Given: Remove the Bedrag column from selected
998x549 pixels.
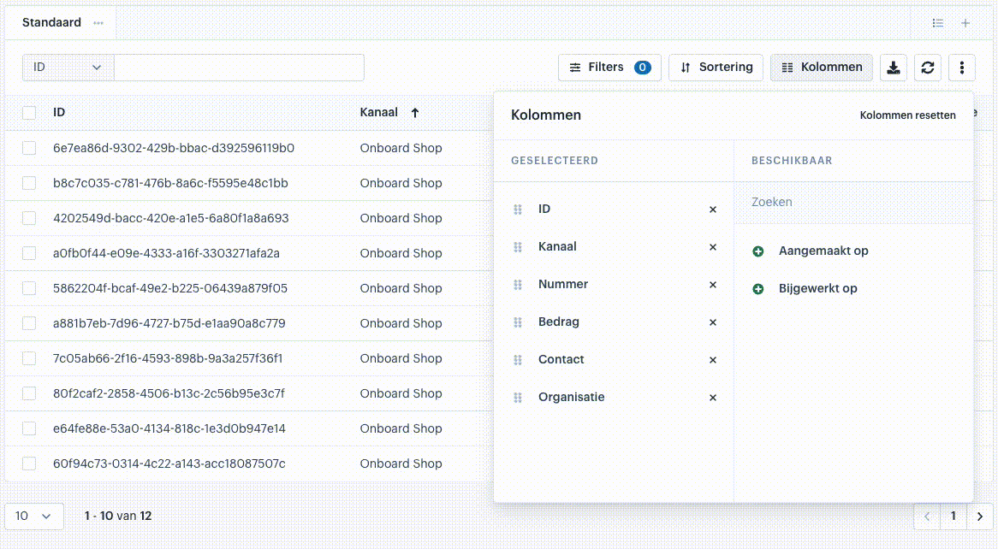Looking at the screenshot, I should pos(713,322).
